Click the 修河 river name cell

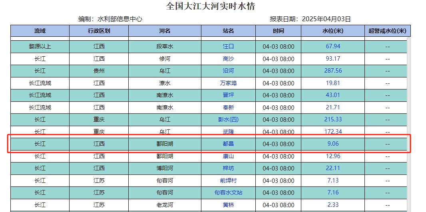click(165, 59)
